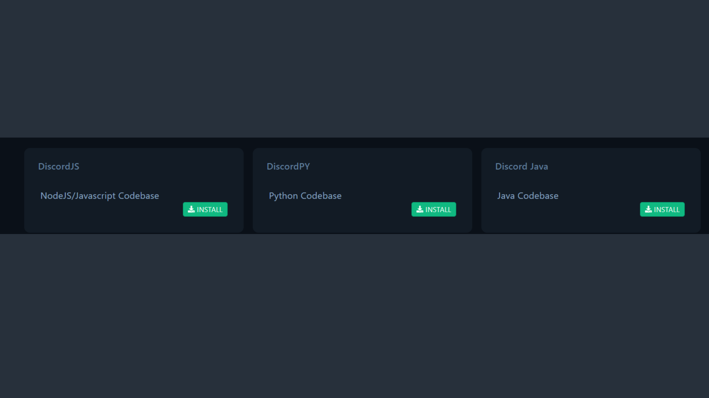709x398 pixels.
Task: Select the DiscordJS card title
Action: (59, 167)
